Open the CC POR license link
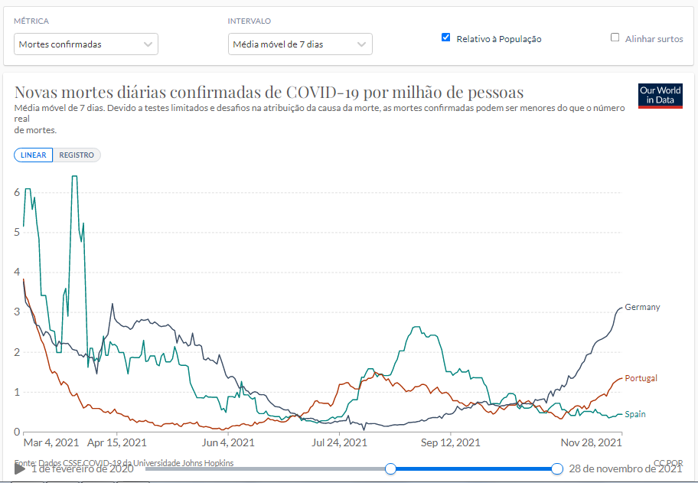Screen dimensions: 698x483 667,463
